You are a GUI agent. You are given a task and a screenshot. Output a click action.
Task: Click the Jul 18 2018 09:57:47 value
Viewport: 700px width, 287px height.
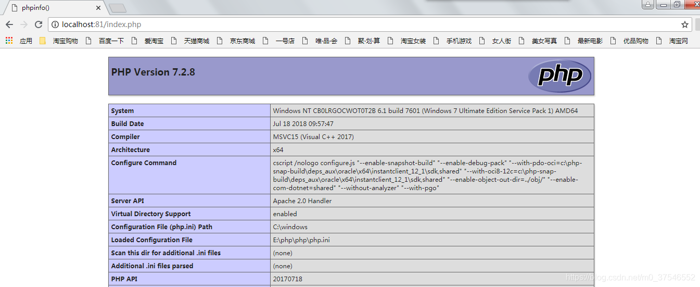pos(303,123)
